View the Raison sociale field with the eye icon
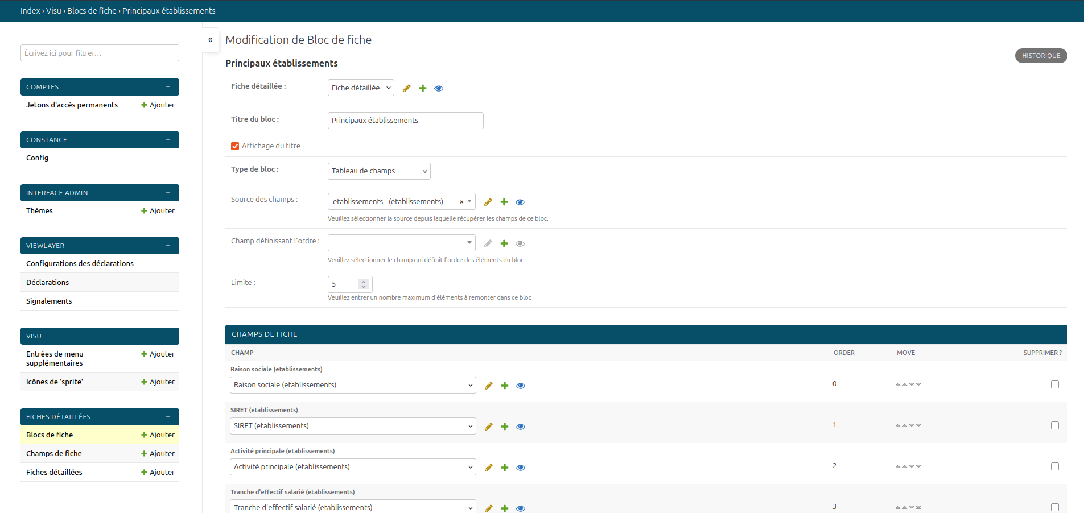The image size is (1084, 513). [x=521, y=386]
